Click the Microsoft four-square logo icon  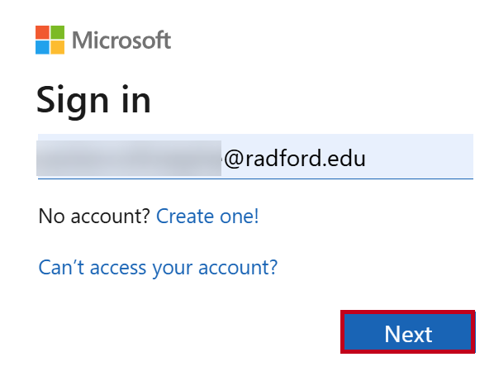pyautogui.click(x=50, y=40)
